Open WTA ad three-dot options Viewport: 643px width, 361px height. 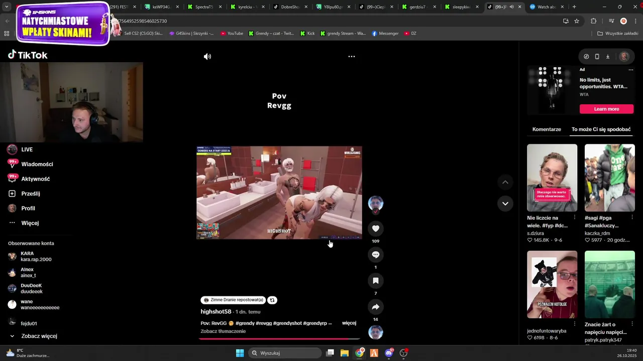click(x=631, y=70)
